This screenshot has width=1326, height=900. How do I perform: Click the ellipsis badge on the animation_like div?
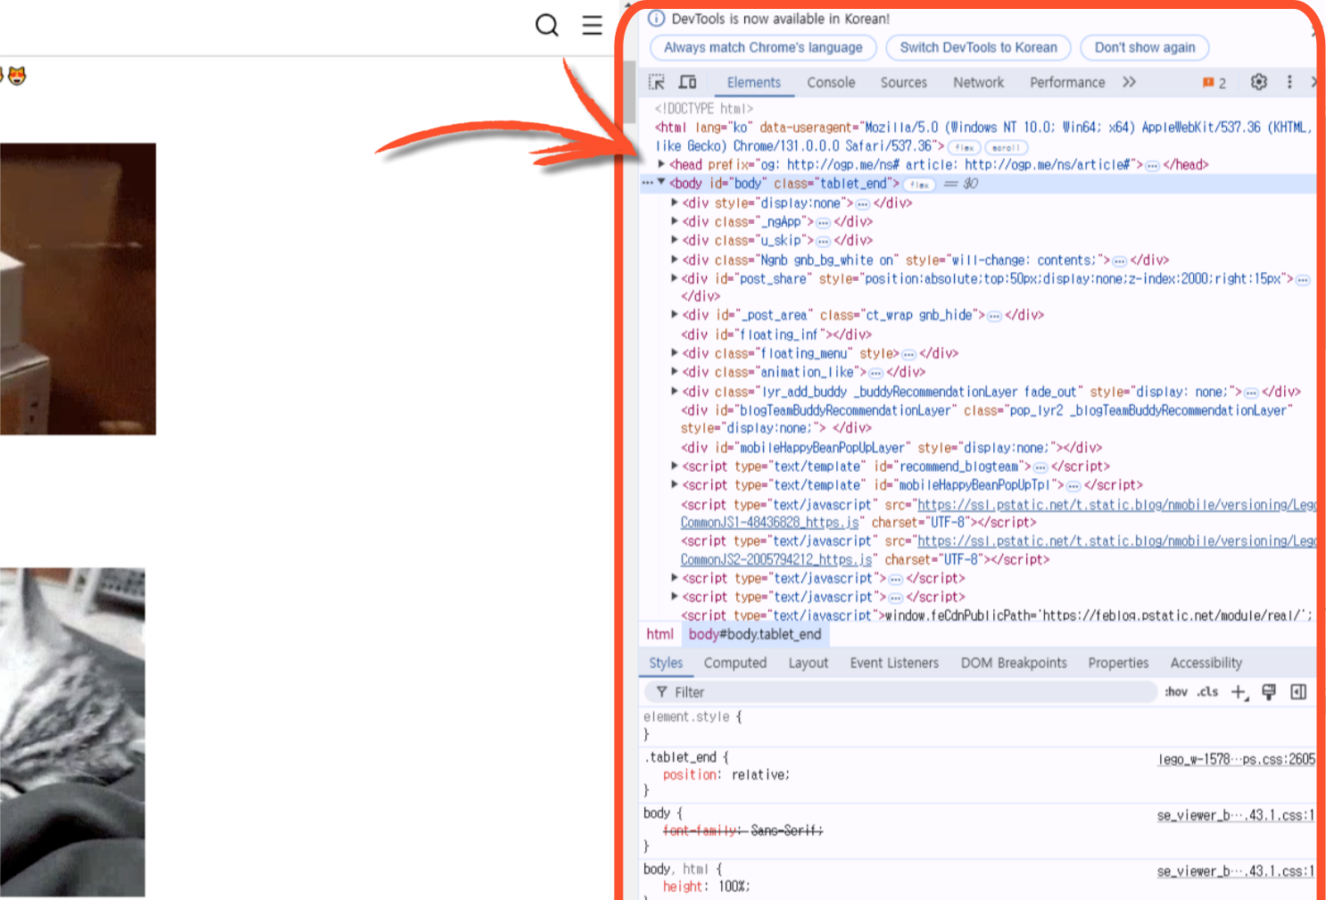point(876,374)
